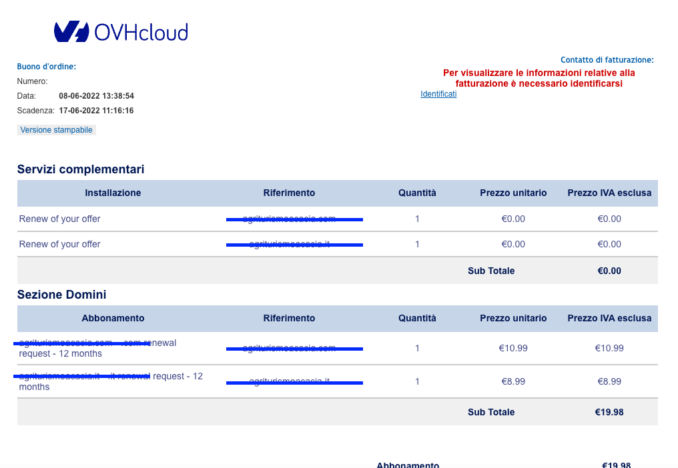Click the Buono d'ordine label
Image resolution: width=678 pixels, height=468 pixels.
(47, 67)
